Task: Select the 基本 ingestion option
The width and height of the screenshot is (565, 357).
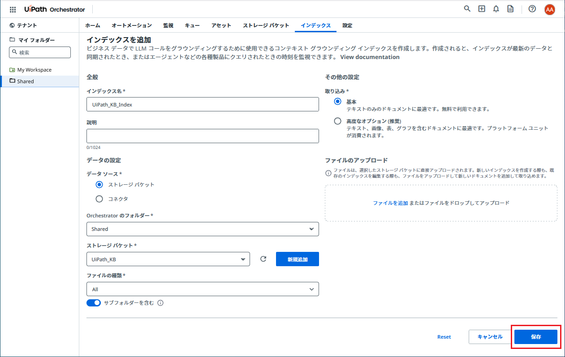Action: 338,102
